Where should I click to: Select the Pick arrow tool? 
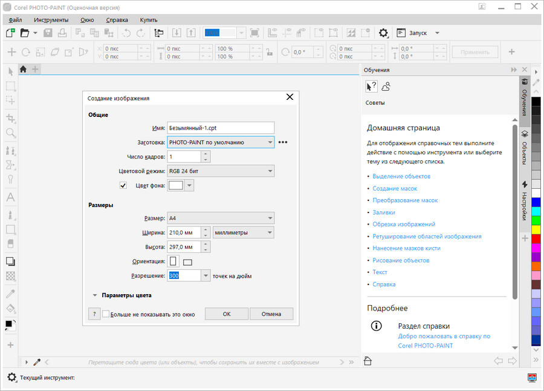point(11,71)
